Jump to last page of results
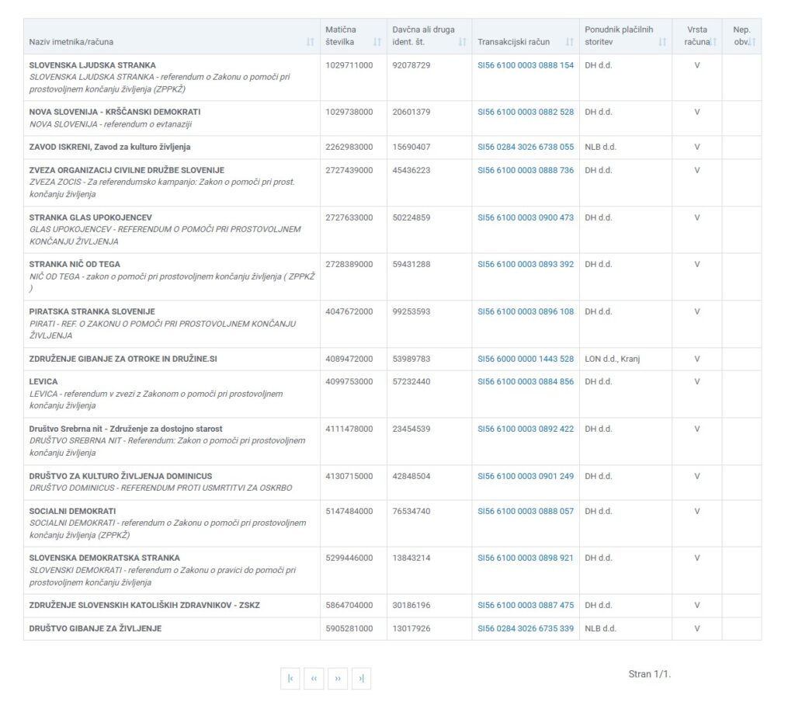 361,679
